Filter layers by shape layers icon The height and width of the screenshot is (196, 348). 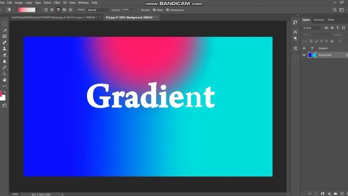pyautogui.click(x=343, y=28)
